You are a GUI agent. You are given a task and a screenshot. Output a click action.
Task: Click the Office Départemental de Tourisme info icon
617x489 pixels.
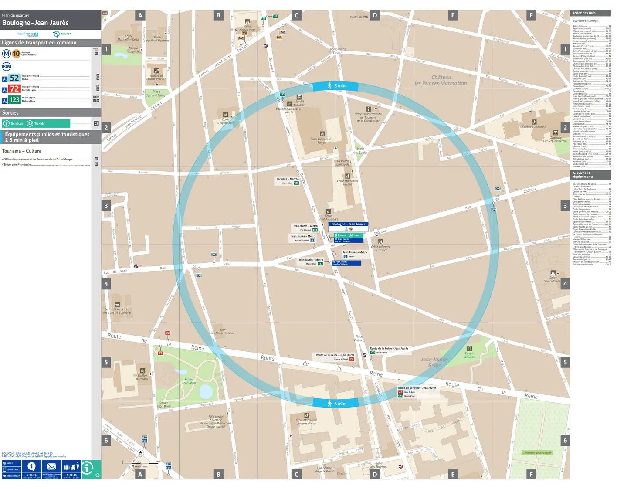click(x=368, y=109)
